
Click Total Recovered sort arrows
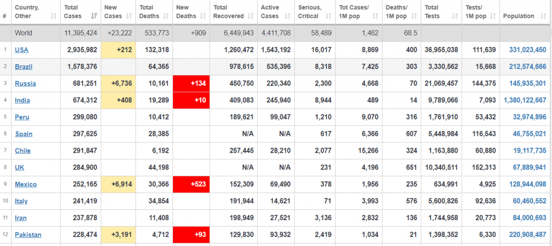pos(250,16)
